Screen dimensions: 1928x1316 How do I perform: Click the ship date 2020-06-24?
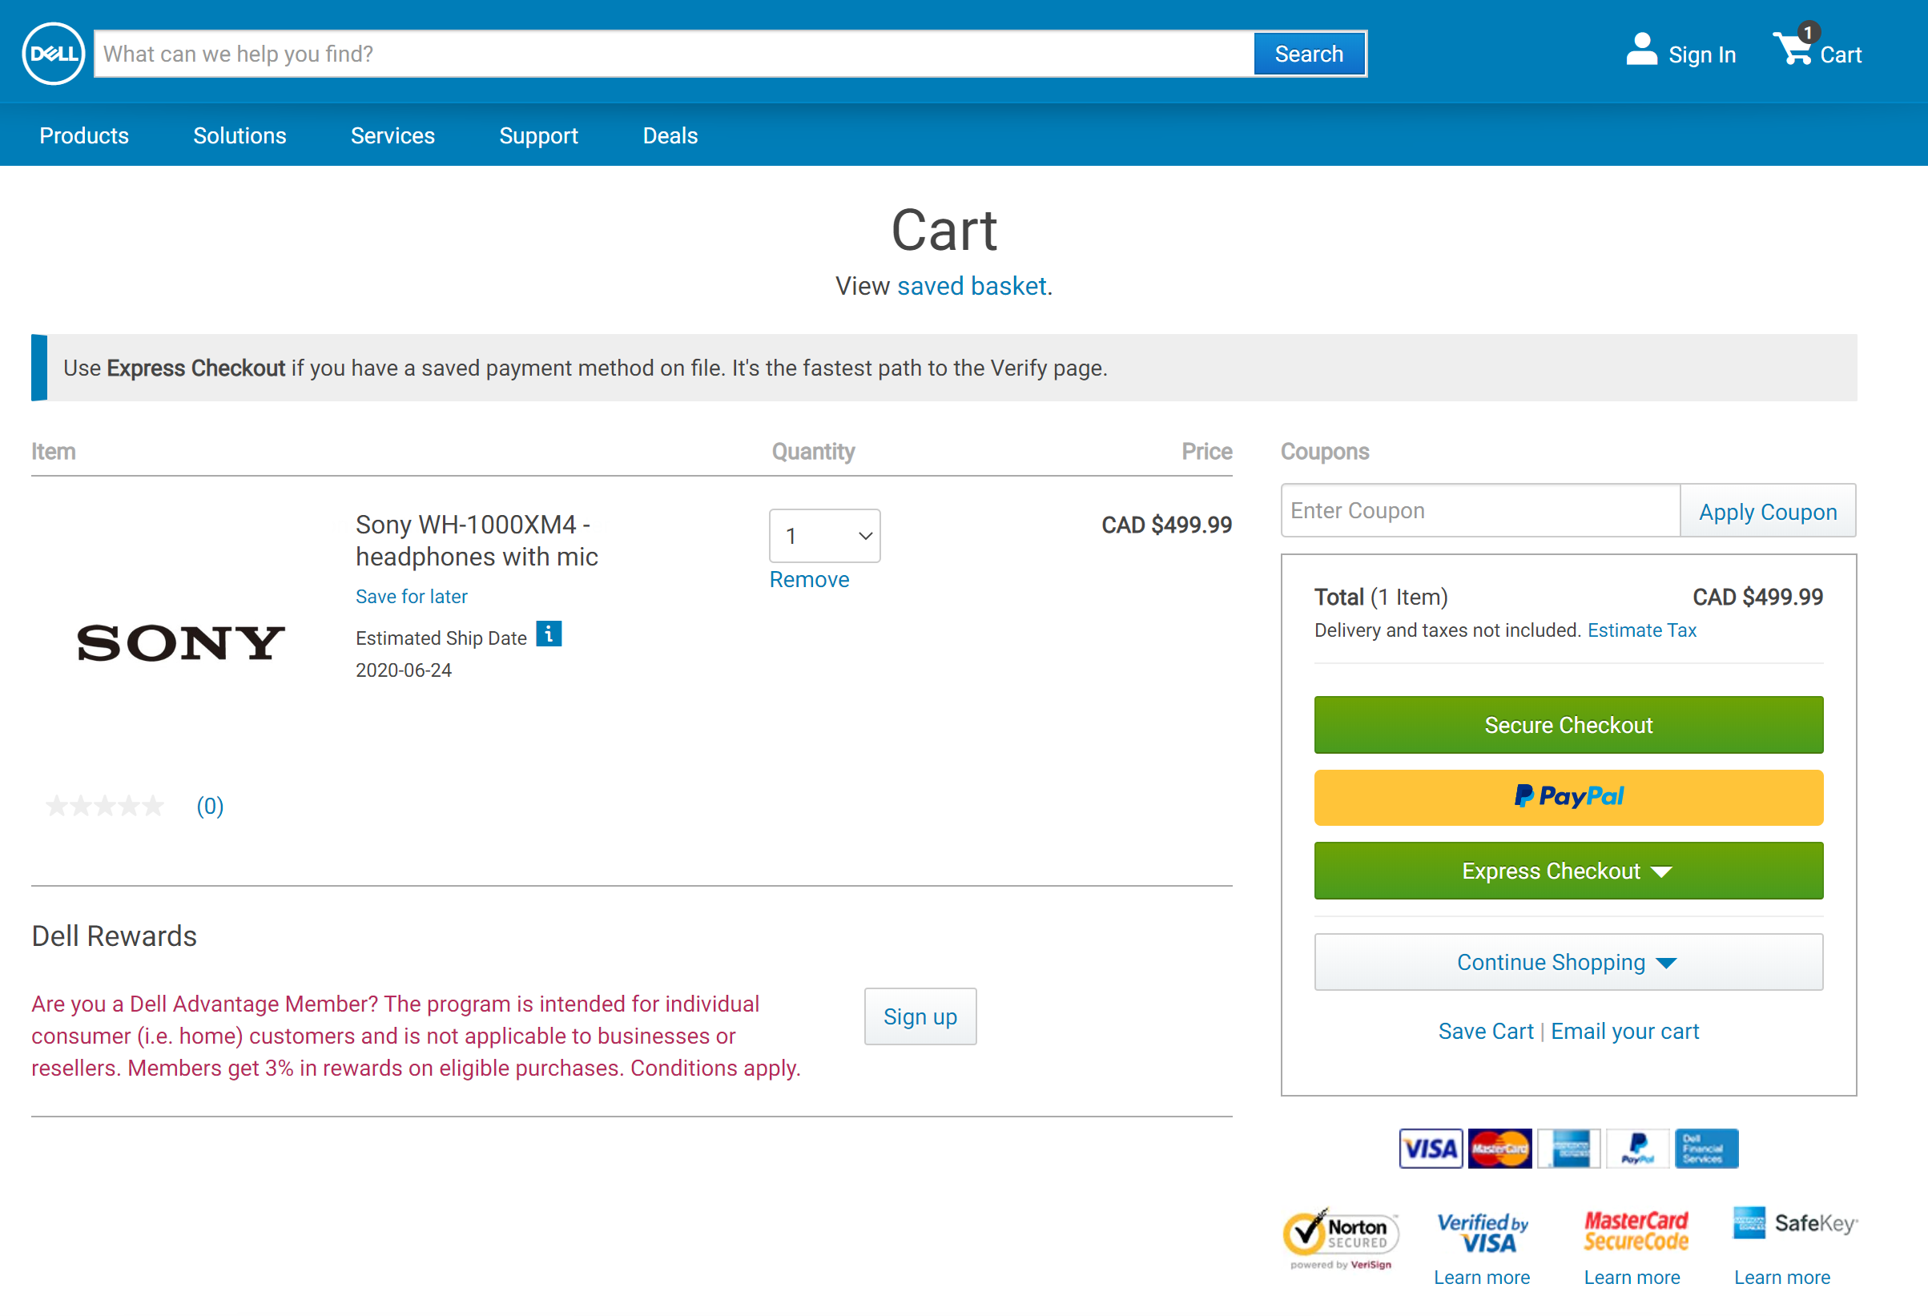pos(403,670)
